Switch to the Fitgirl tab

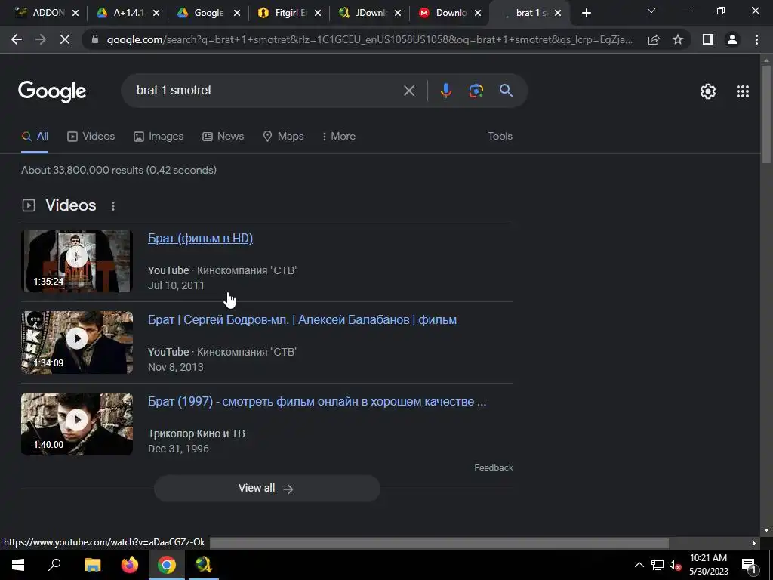284,14
